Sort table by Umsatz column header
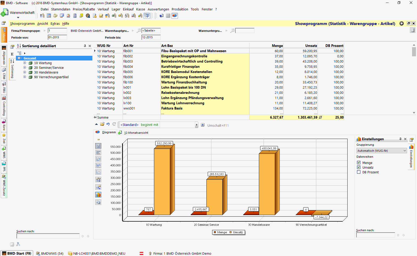 pyautogui.click(x=311, y=46)
